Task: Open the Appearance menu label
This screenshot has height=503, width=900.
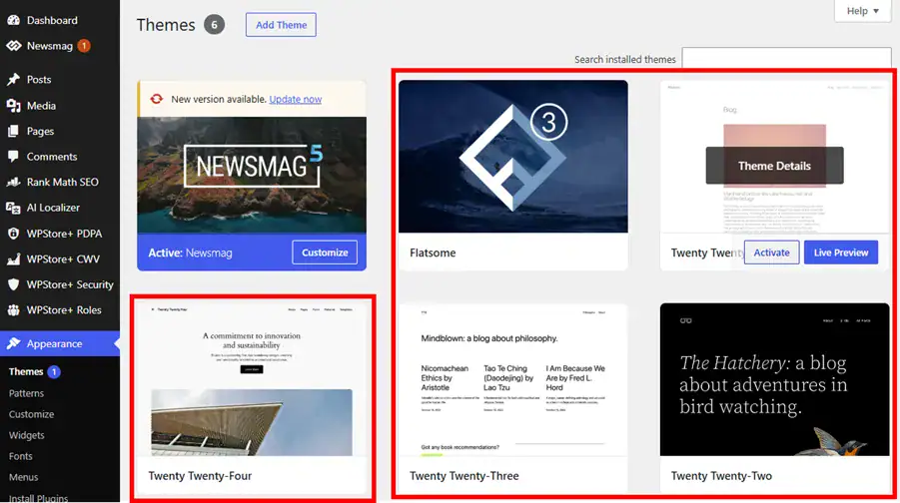Action: point(55,343)
